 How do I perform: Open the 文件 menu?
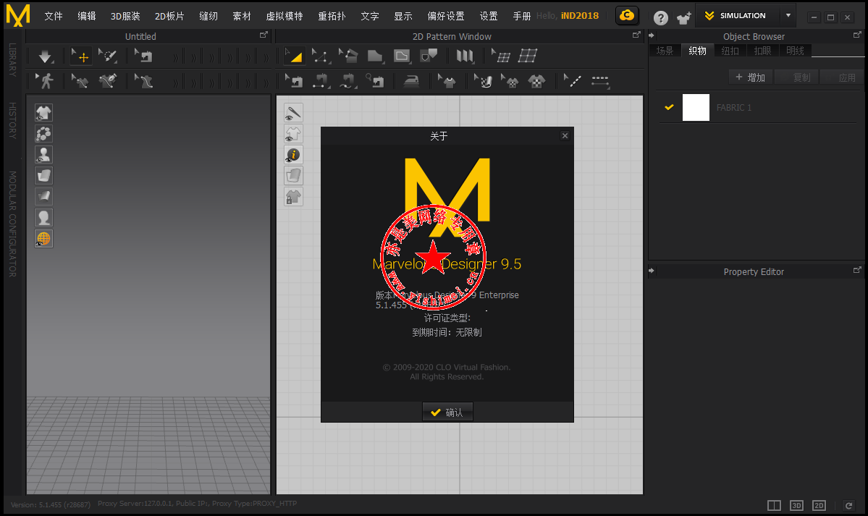point(54,16)
